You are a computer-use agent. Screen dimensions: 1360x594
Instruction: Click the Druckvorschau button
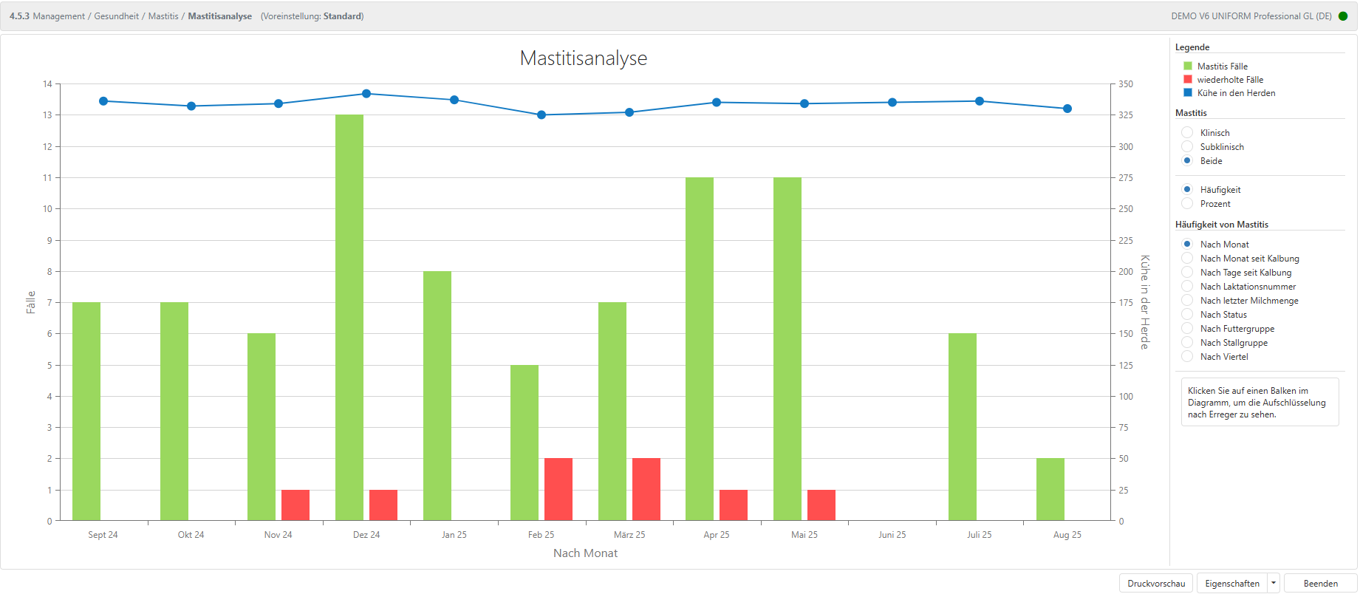1155,584
